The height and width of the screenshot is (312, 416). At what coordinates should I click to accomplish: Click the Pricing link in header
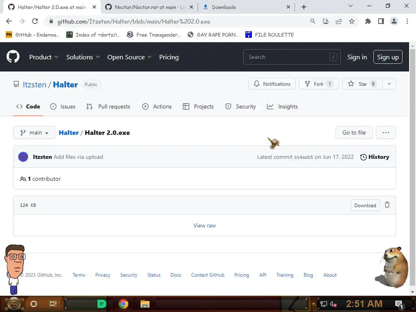(169, 57)
